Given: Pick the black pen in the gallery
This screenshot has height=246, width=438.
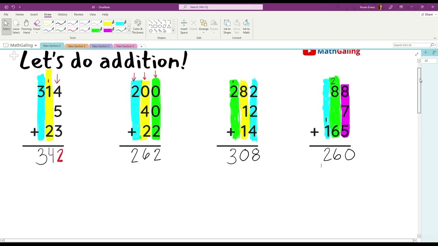Looking at the screenshot, I should (x=61, y=23).
